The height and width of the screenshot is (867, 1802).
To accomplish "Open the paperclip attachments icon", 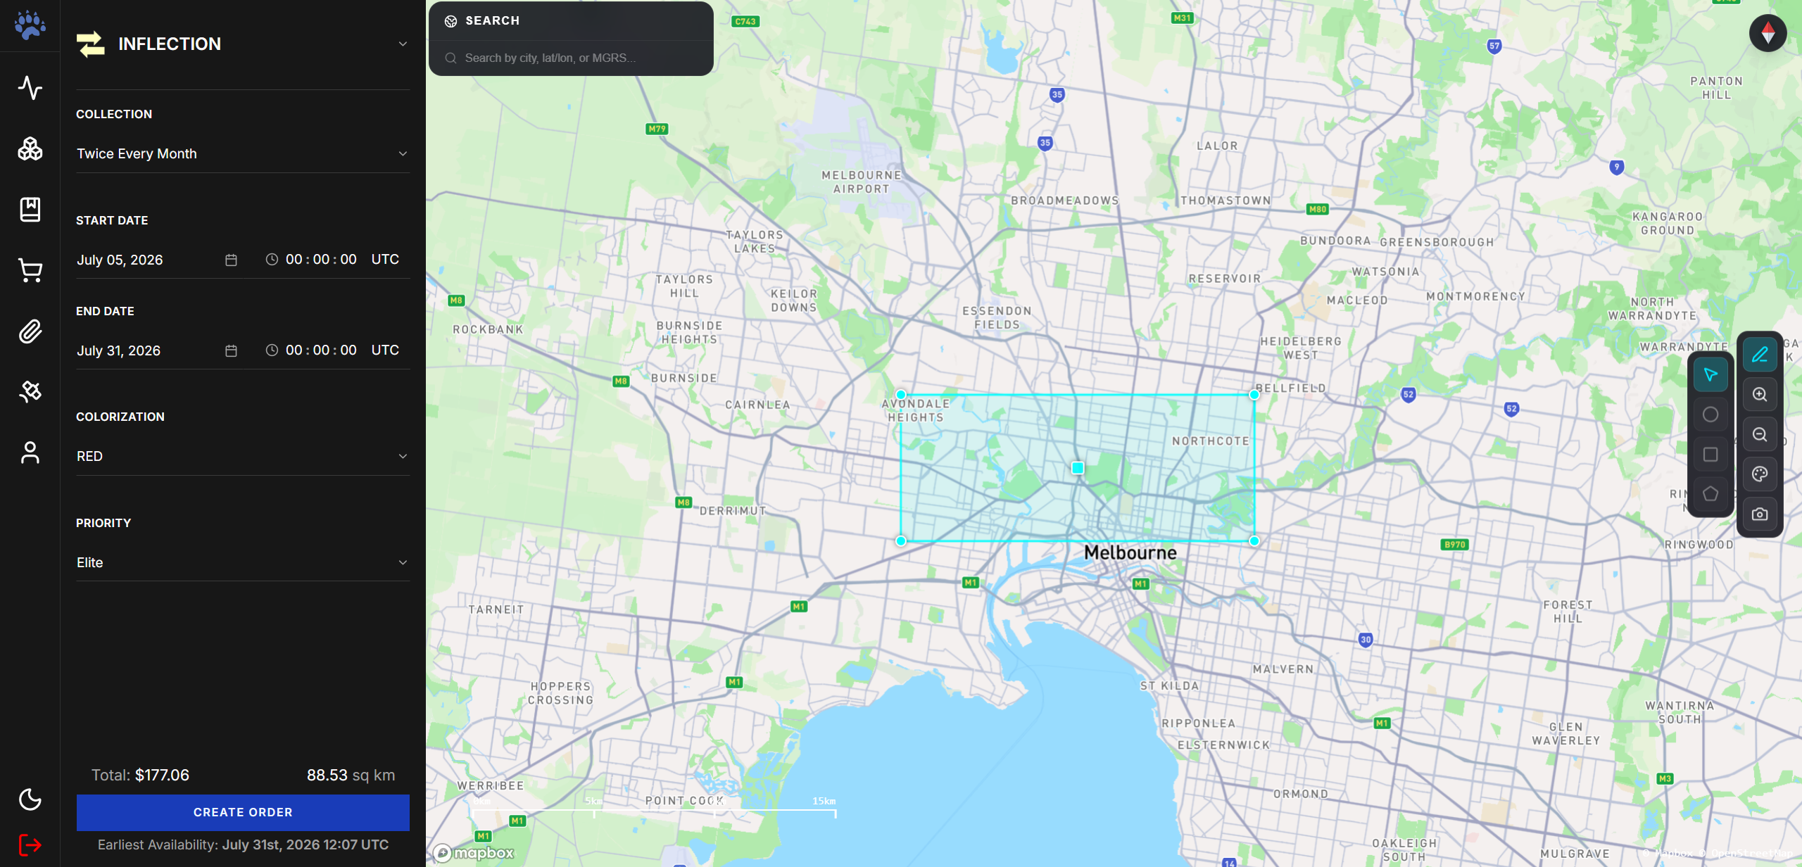I will (30, 331).
